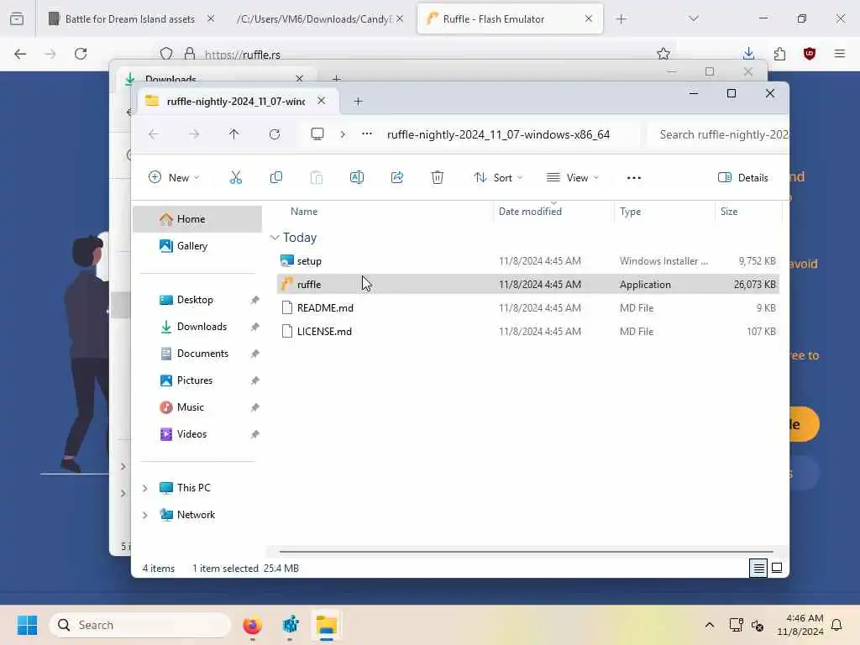Go back in File Explorer history
The image size is (860, 645).
154,134
